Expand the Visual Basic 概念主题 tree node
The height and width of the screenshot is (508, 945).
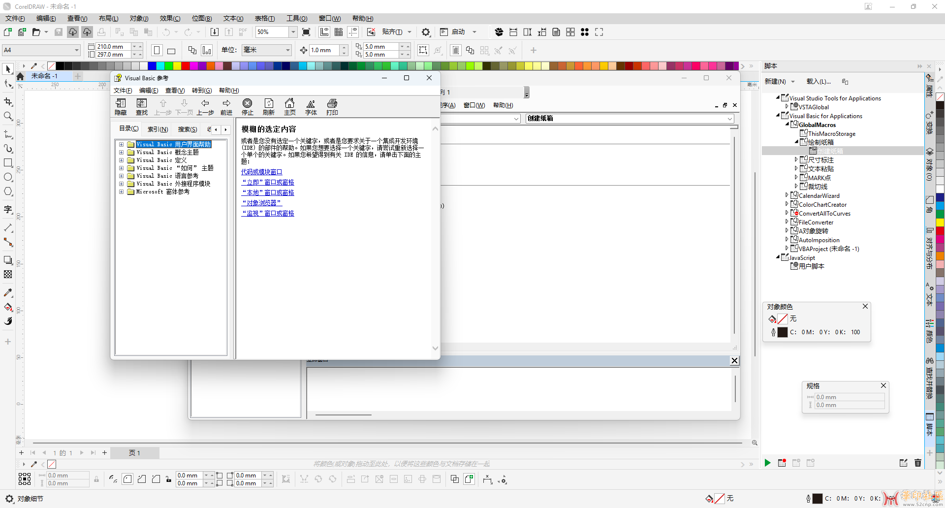coord(121,152)
